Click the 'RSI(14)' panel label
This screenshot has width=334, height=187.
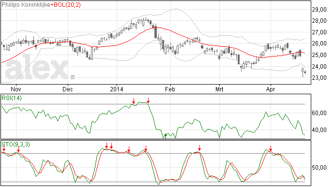pos(12,98)
